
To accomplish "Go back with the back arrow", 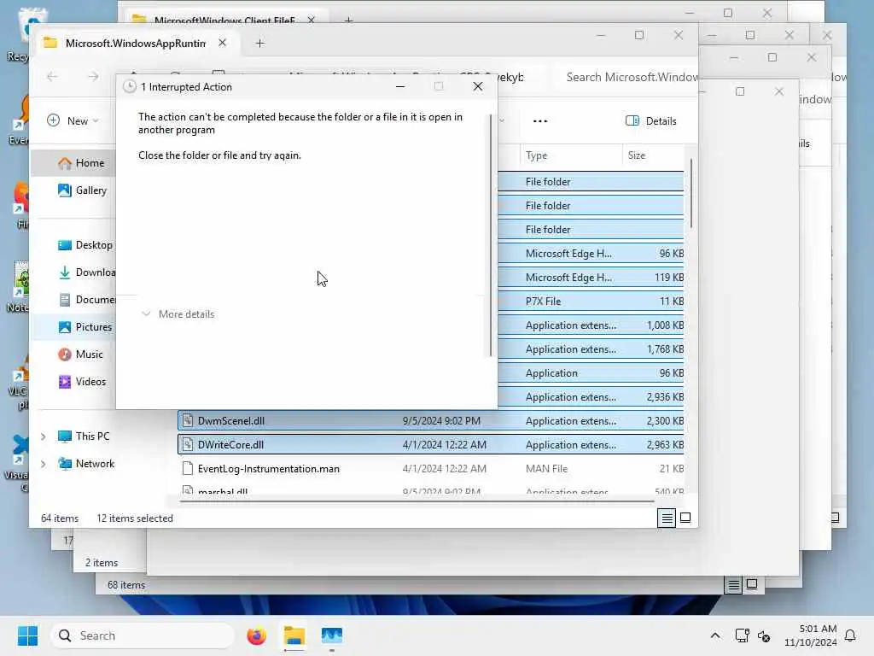I will pyautogui.click(x=52, y=76).
